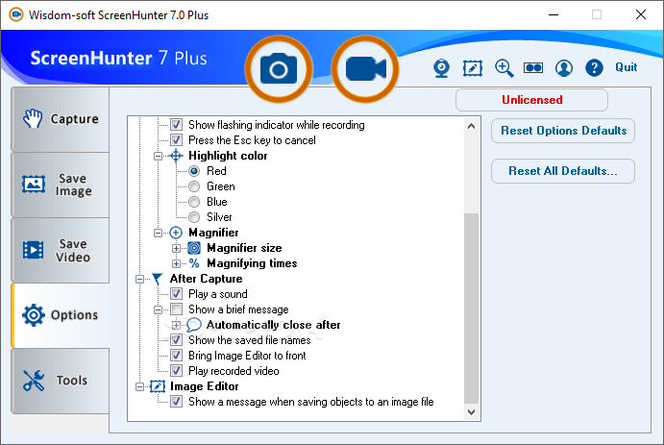The height and width of the screenshot is (445, 664).
Task: Toggle Play recorded video checkbox
Action: point(176,371)
